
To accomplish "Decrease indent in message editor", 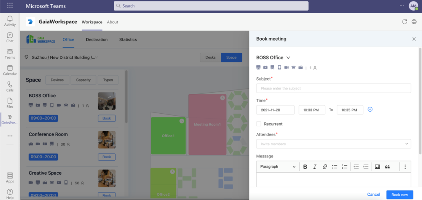I will 356,167.
